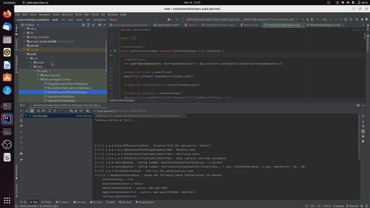Open test history clock icon in Run toolbar

click(71, 111)
